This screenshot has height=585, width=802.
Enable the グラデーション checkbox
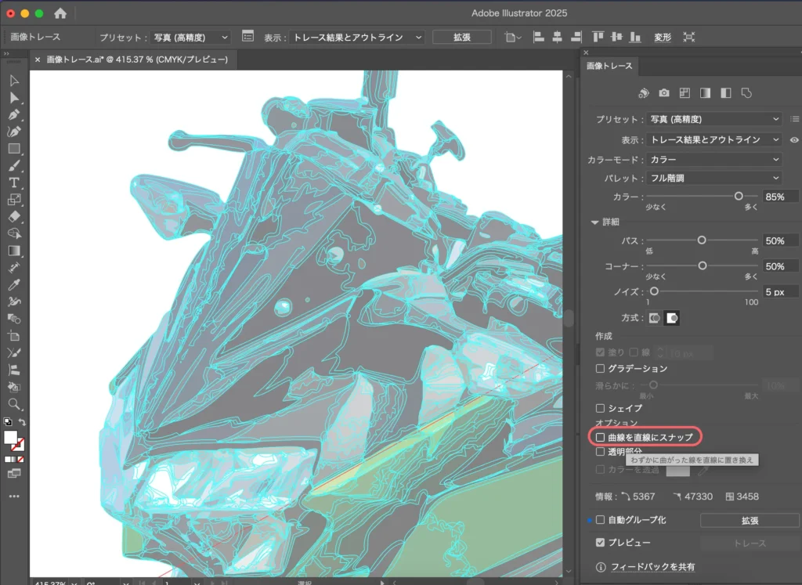(x=601, y=368)
